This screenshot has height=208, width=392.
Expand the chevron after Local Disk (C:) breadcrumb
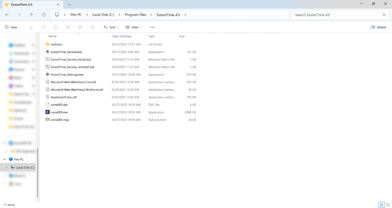(x=120, y=15)
